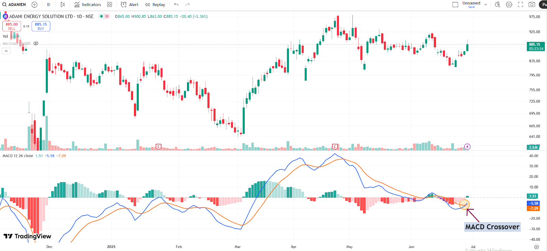Take a chart snapshot with camera icon
547x251 pixels.
tap(532, 4)
